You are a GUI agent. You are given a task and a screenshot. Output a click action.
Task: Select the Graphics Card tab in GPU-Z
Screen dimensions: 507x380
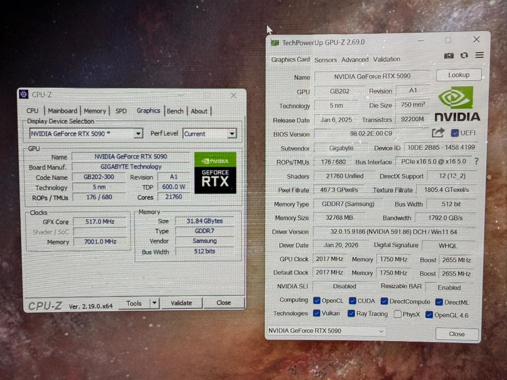(x=291, y=60)
